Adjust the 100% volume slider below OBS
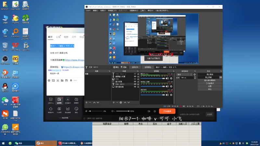This screenshot has width=260, height=146. 123,111
